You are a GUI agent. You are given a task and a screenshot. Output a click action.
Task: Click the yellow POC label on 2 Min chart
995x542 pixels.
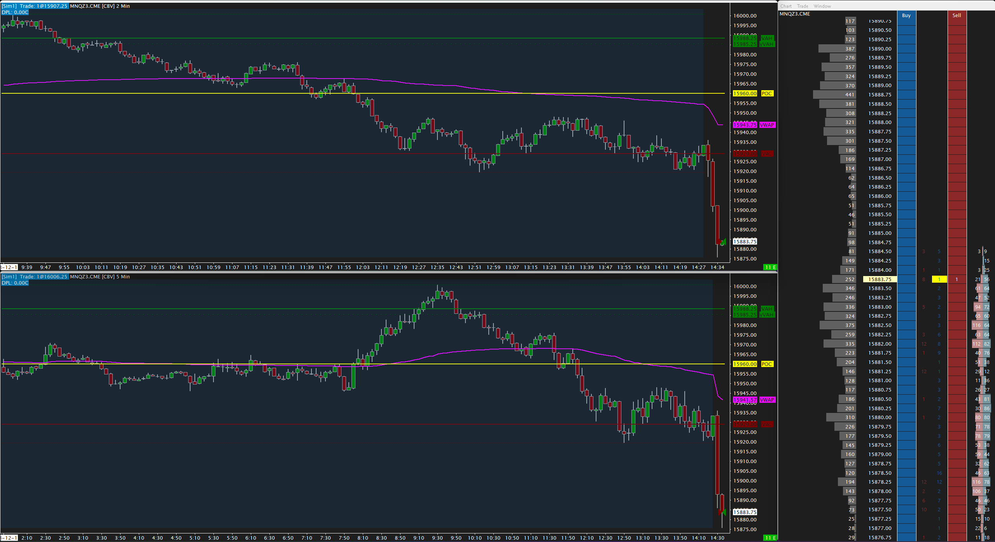click(766, 93)
